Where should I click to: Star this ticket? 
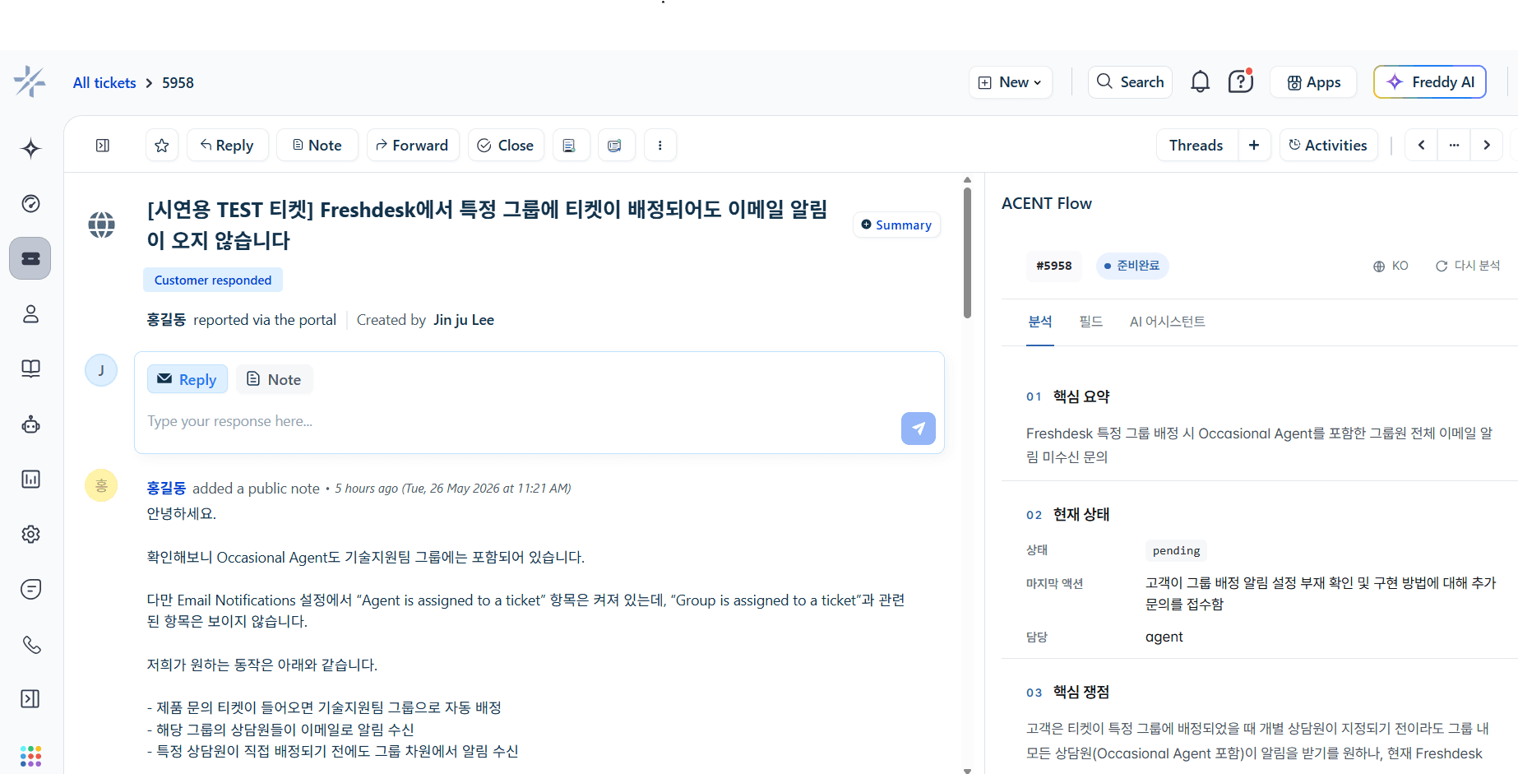coord(162,146)
